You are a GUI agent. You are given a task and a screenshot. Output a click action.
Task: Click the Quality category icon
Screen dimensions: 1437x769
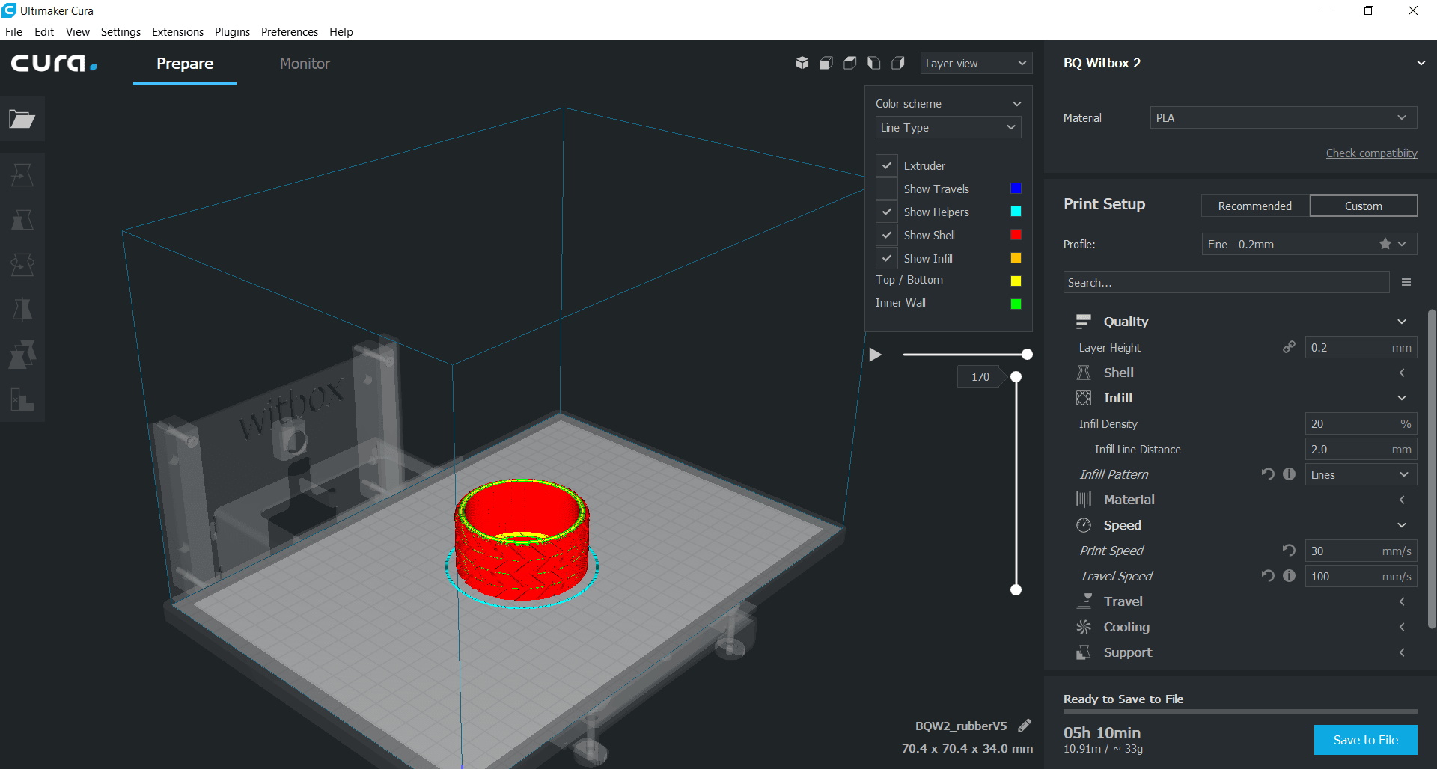point(1084,322)
